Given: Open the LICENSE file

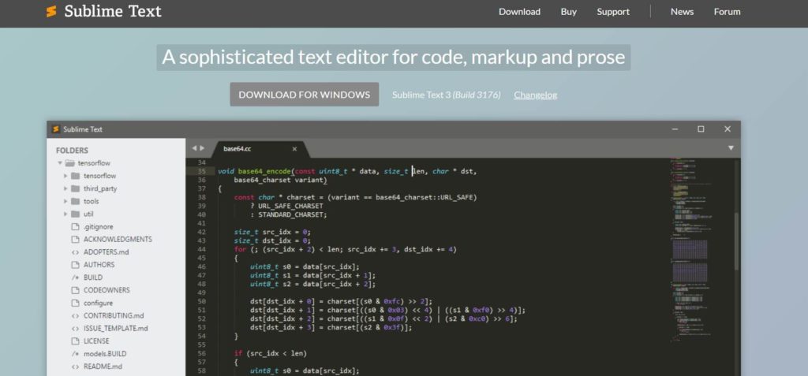Looking at the screenshot, I should point(96,341).
